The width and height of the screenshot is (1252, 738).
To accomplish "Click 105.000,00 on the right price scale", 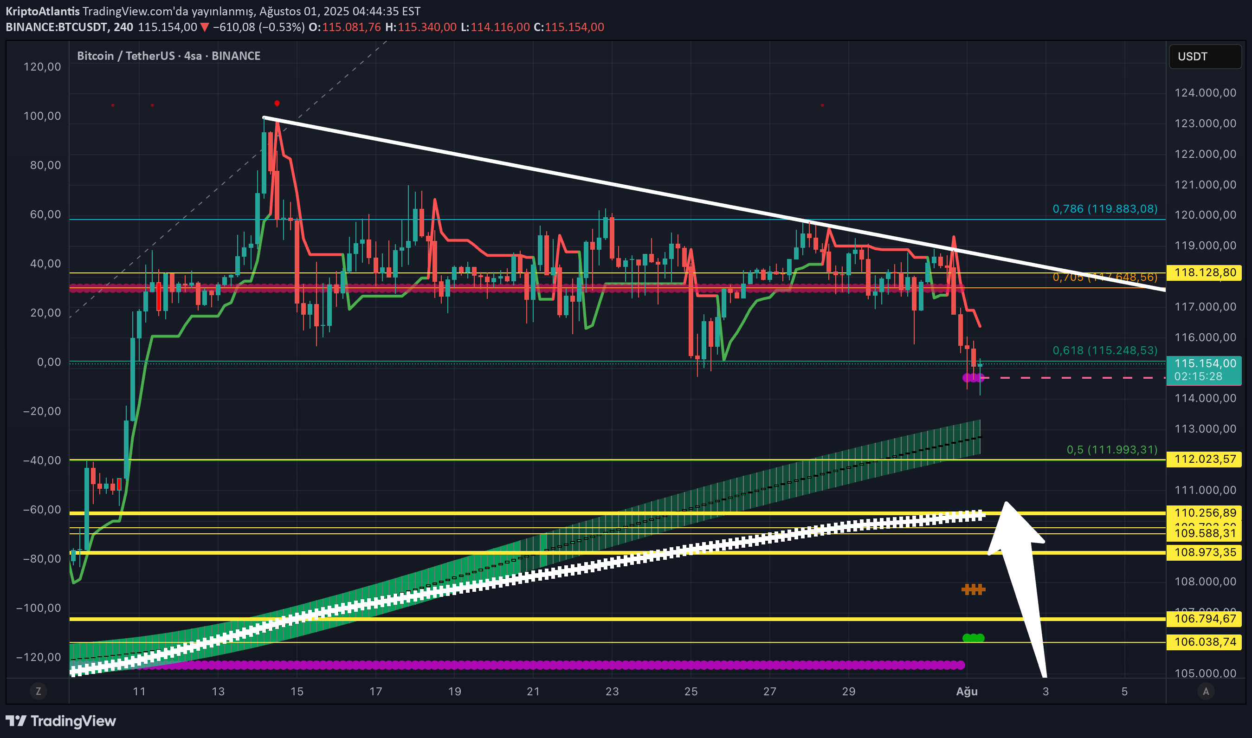I will tap(1205, 673).
